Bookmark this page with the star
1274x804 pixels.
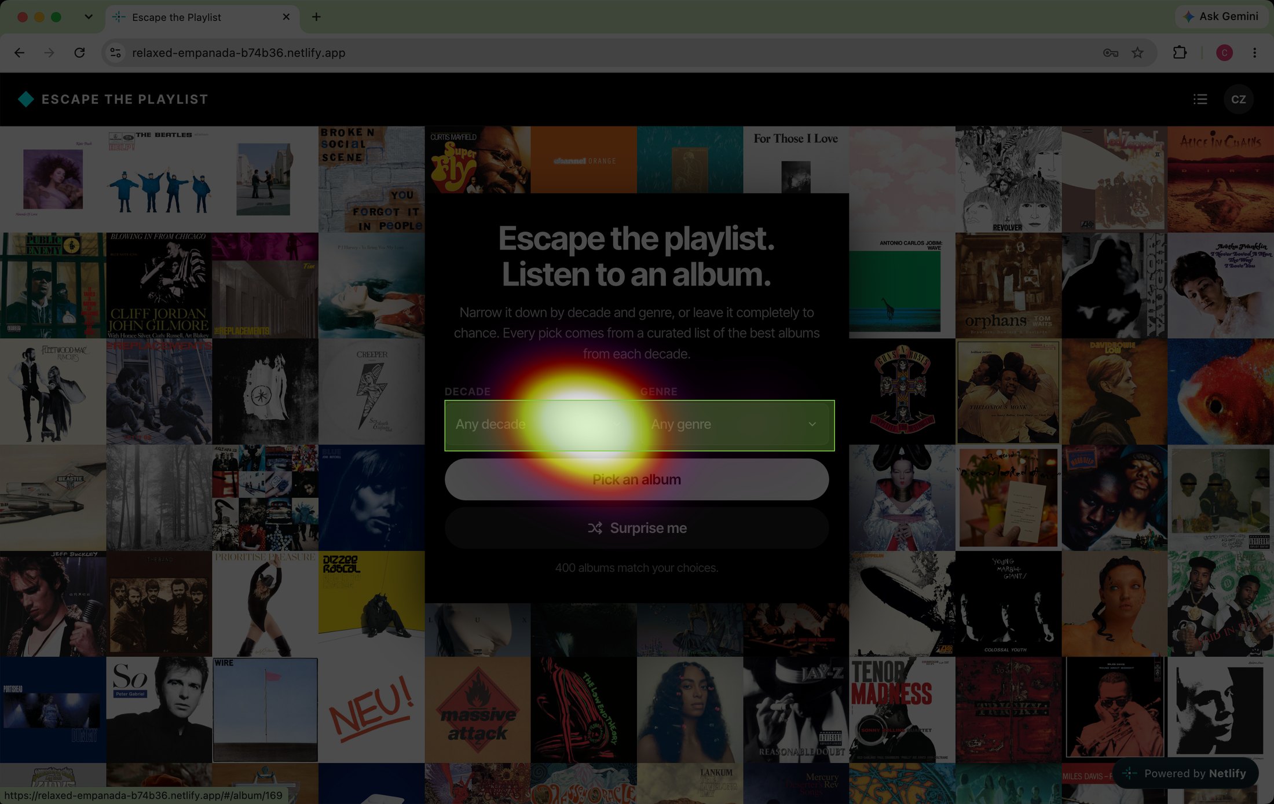pos(1138,53)
